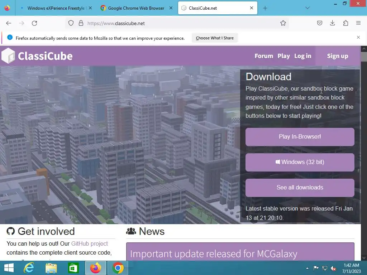Switch to Google Chrome Web Browser tab
Image resolution: width=367 pixels, height=275 pixels.
(136, 8)
